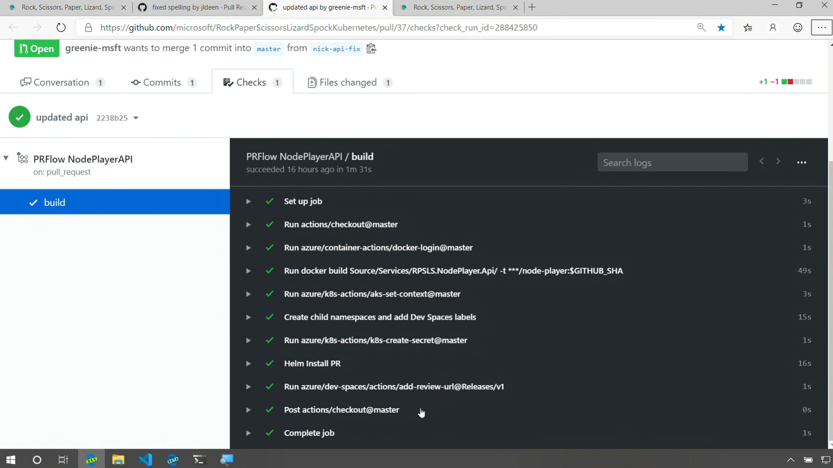This screenshot has height=468, width=833.
Task: Launch Visual Studio Code from taskbar
Action: point(146,459)
